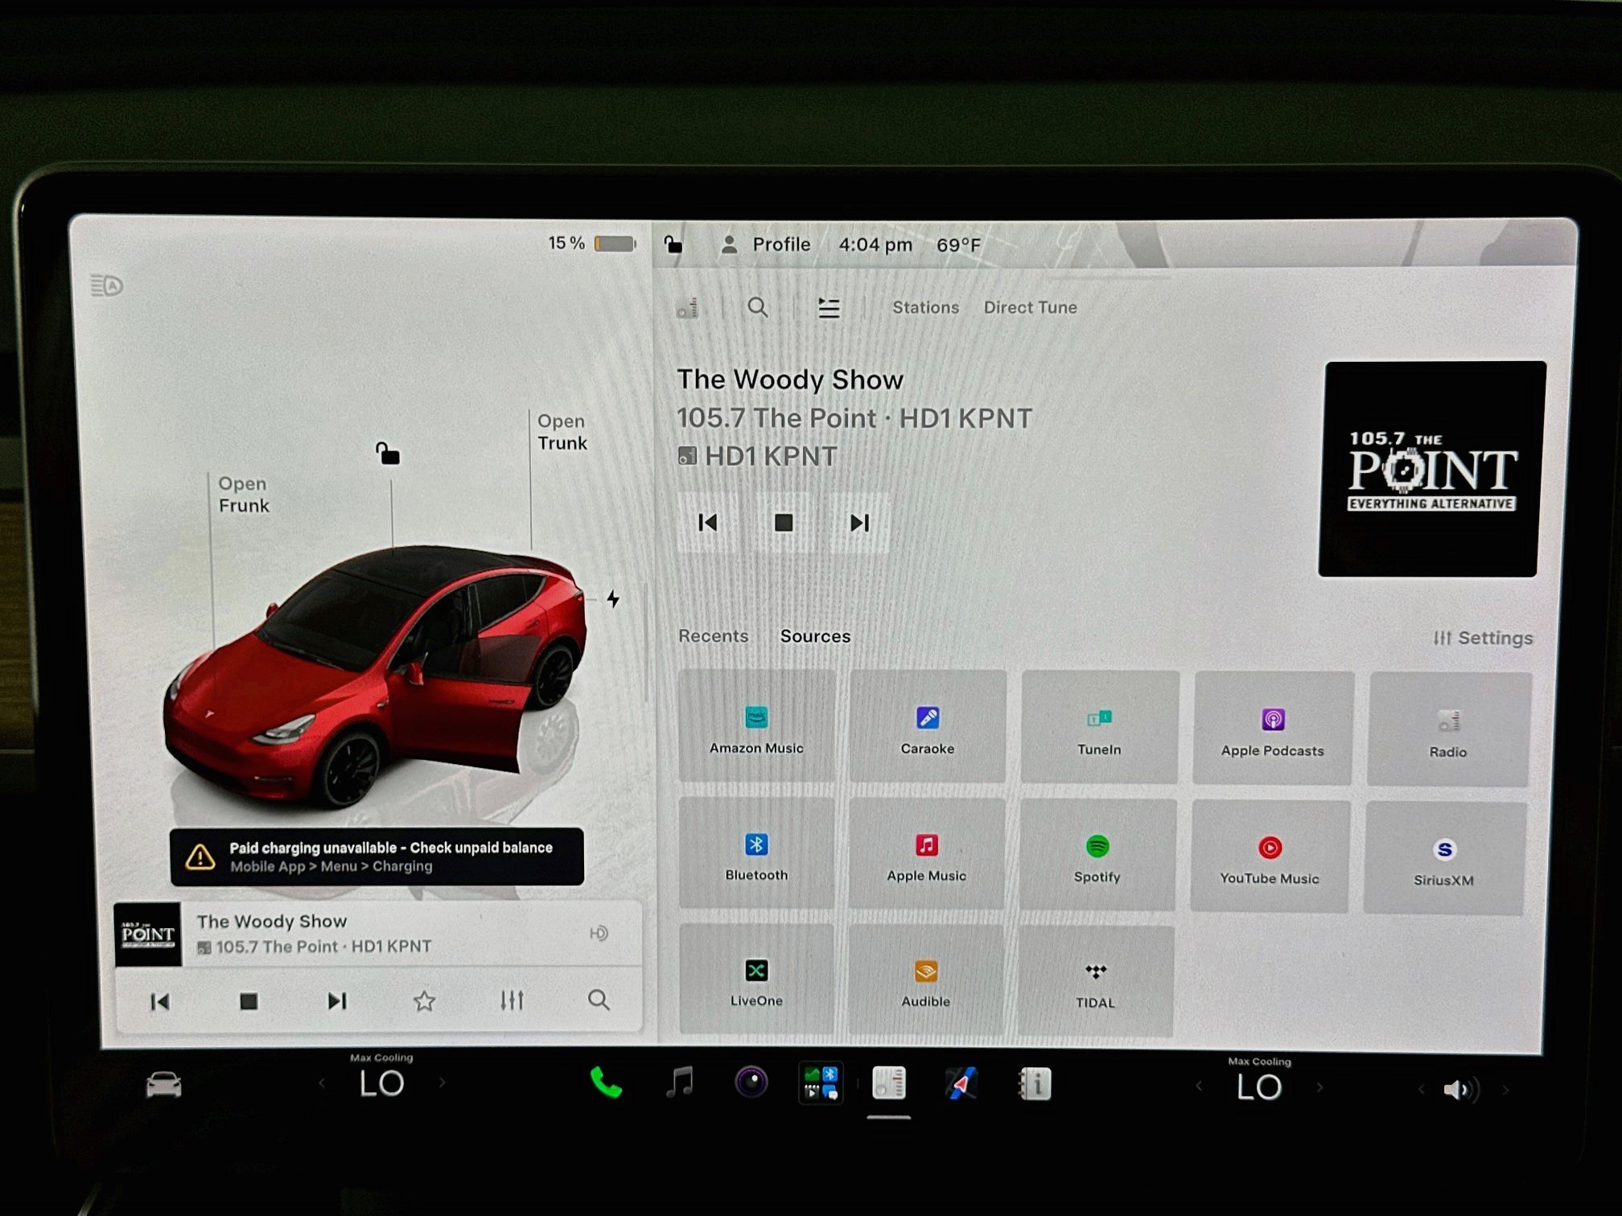This screenshot has height=1216, width=1622.
Task: Open the Amazon Music source
Action: pos(756,725)
